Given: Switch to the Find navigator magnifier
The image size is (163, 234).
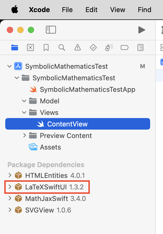Looking at the screenshot, I should coord(62,47).
